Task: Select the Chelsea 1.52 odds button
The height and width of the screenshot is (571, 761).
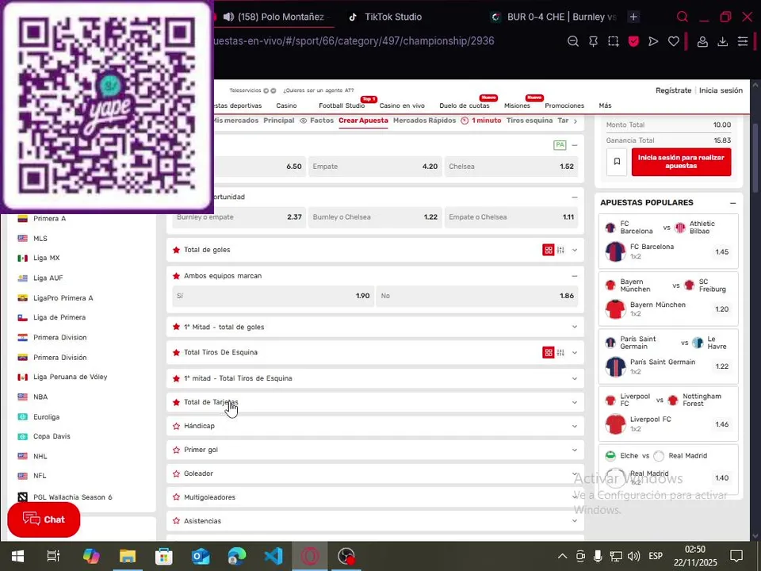Action: point(511,167)
